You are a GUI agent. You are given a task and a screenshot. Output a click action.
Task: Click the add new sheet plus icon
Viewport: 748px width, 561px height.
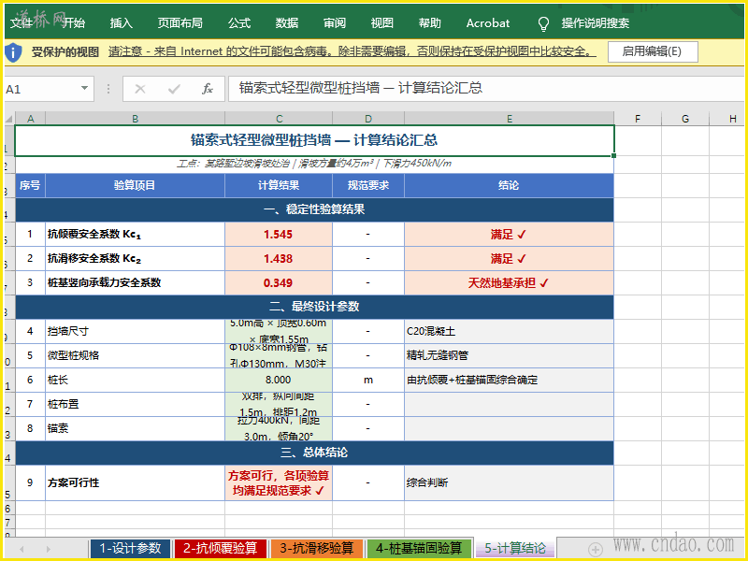(x=595, y=549)
